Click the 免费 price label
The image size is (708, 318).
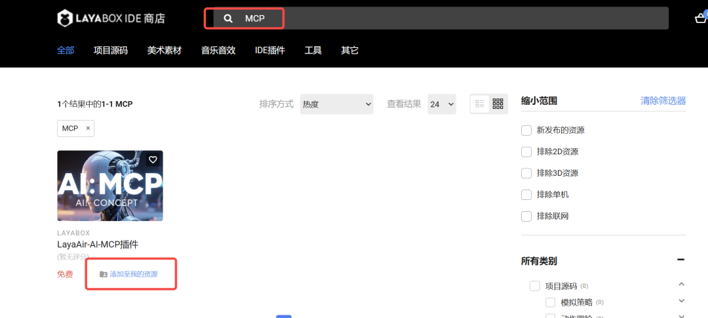point(65,274)
